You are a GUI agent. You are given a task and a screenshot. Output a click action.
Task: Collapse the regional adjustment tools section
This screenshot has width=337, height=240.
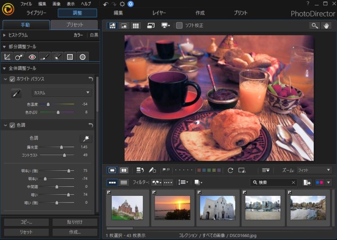pyautogui.click(x=4, y=47)
